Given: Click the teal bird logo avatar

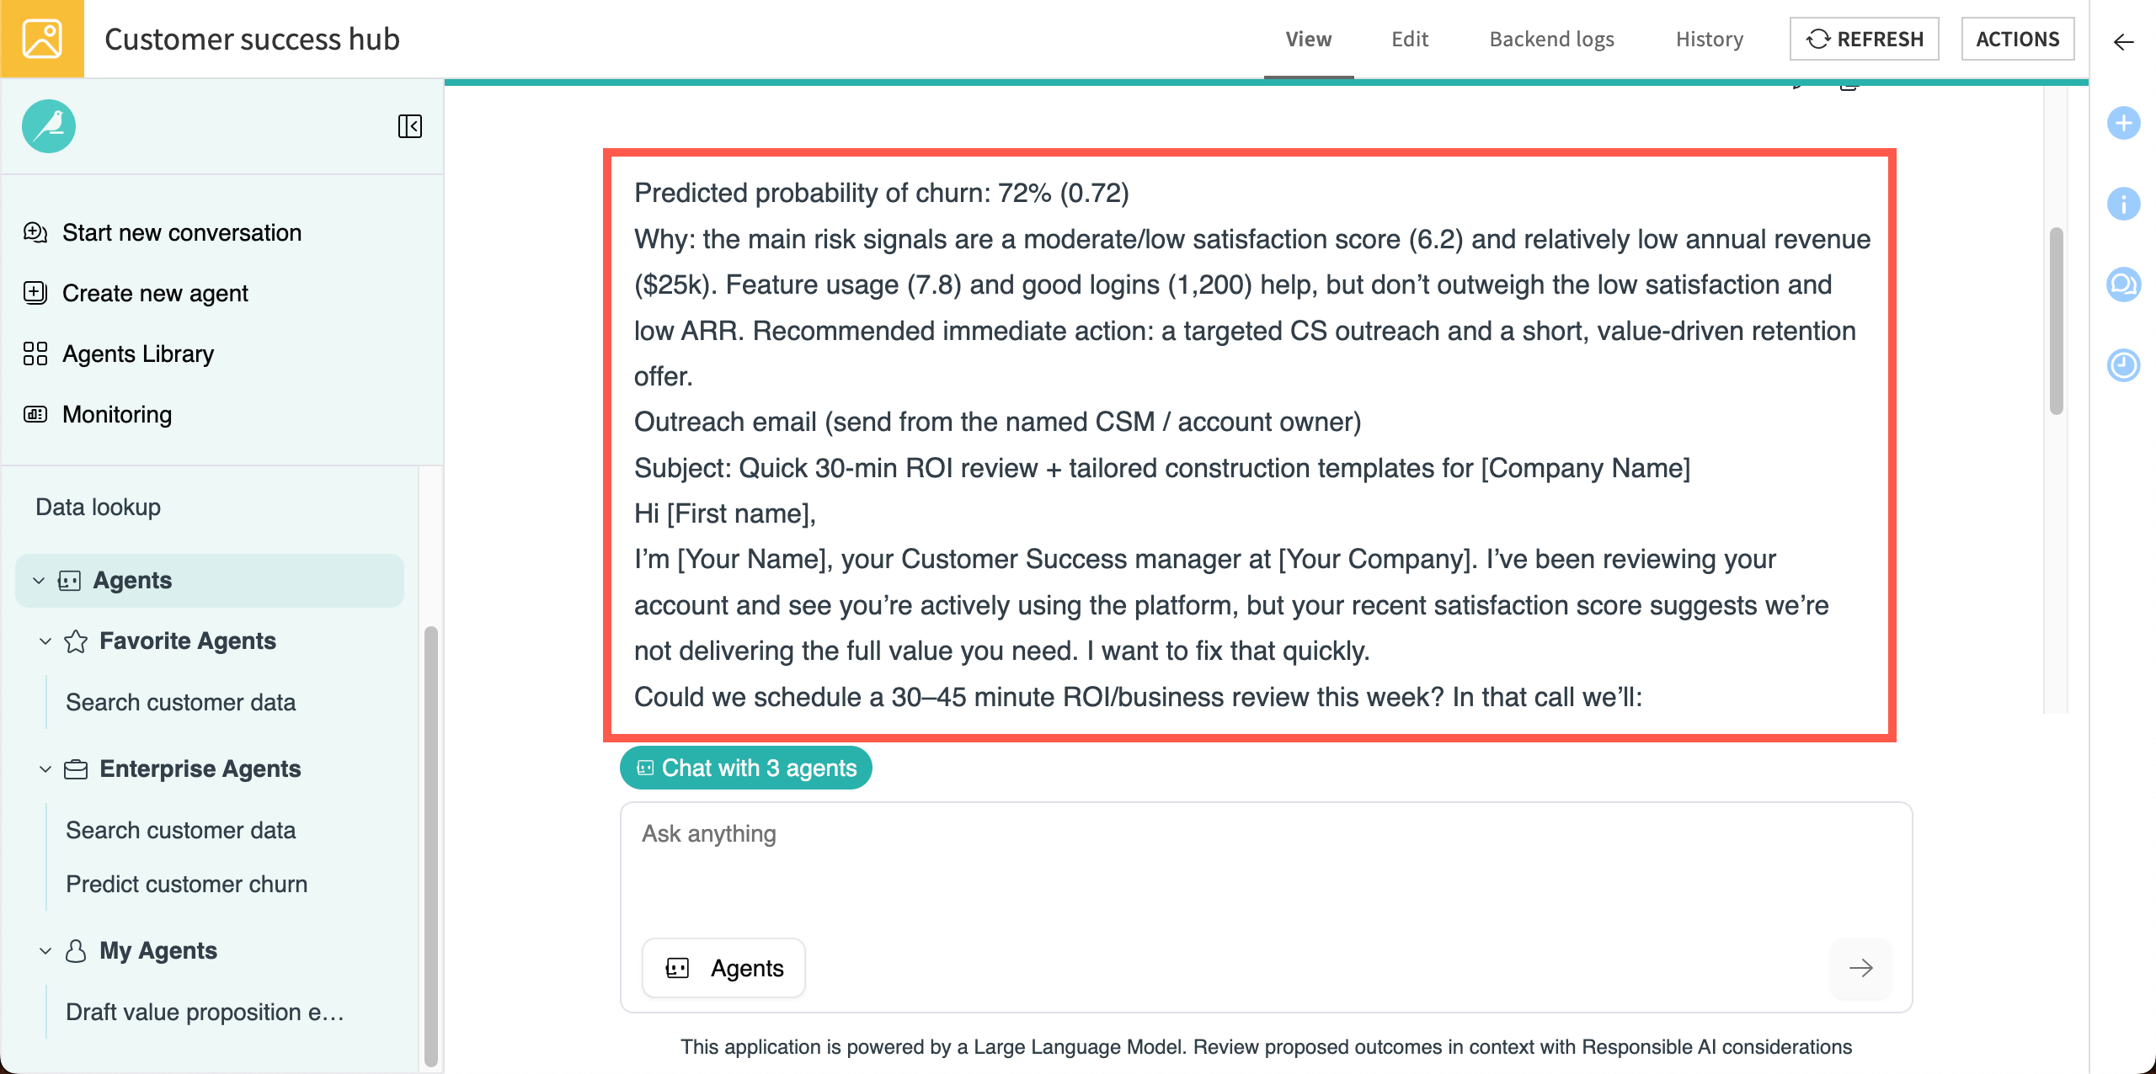Looking at the screenshot, I should coord(49,126).
